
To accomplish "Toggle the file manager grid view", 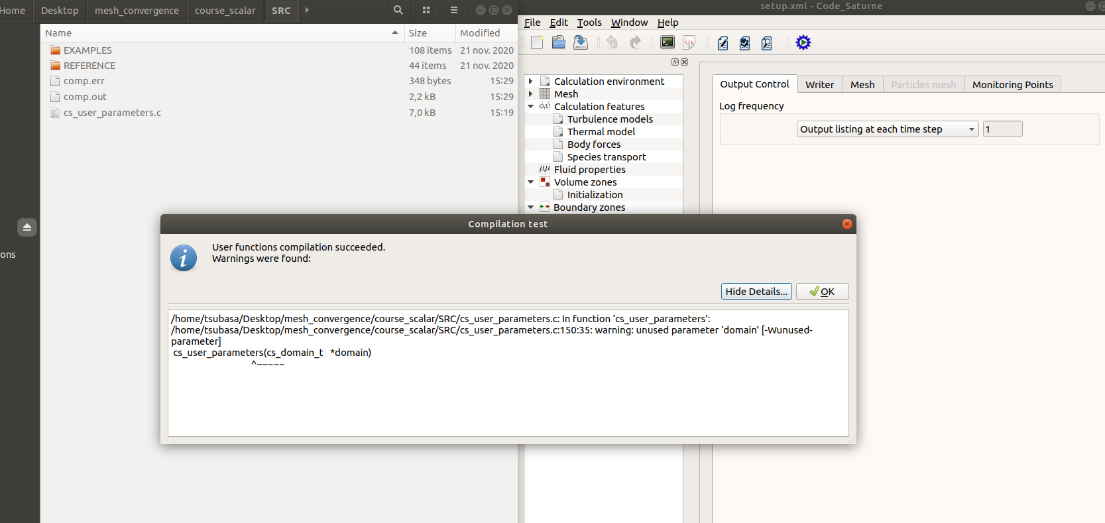I will pyautogui.click(x=426, y=11).
